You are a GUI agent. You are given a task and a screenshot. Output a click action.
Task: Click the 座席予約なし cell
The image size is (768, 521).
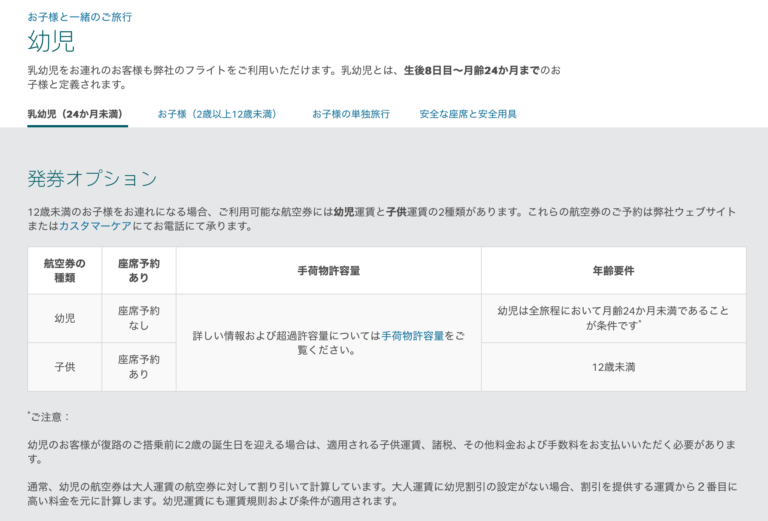tap(139, 318)
